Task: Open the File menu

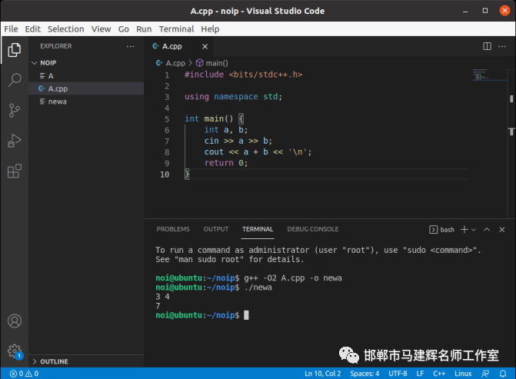Action: pyautogui.click(x=11, y=29)
